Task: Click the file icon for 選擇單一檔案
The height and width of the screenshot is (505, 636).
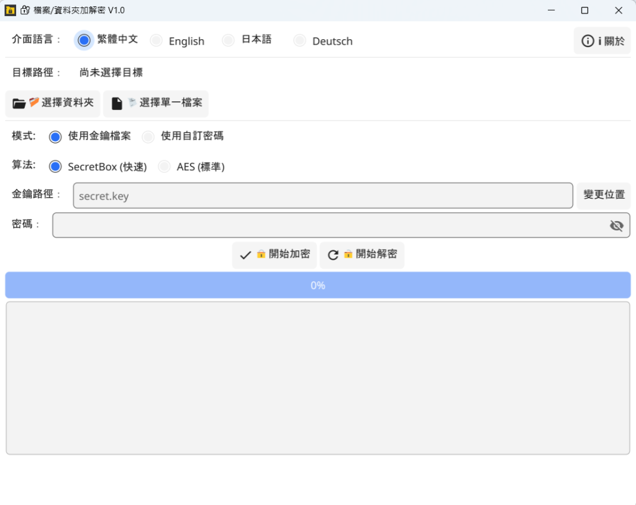Action: point(117,104)
